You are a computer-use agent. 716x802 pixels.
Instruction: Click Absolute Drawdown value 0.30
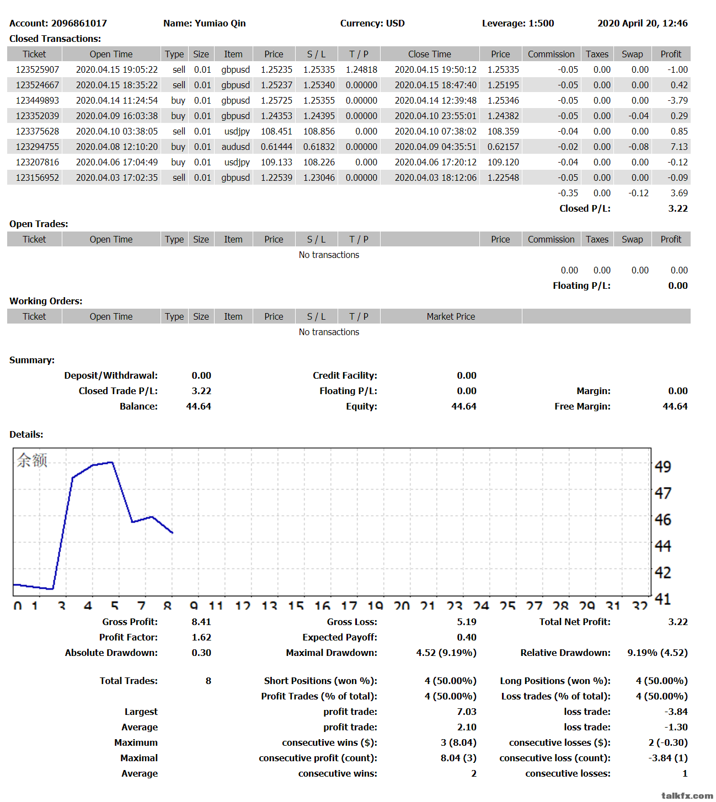(x=201, y=653)
